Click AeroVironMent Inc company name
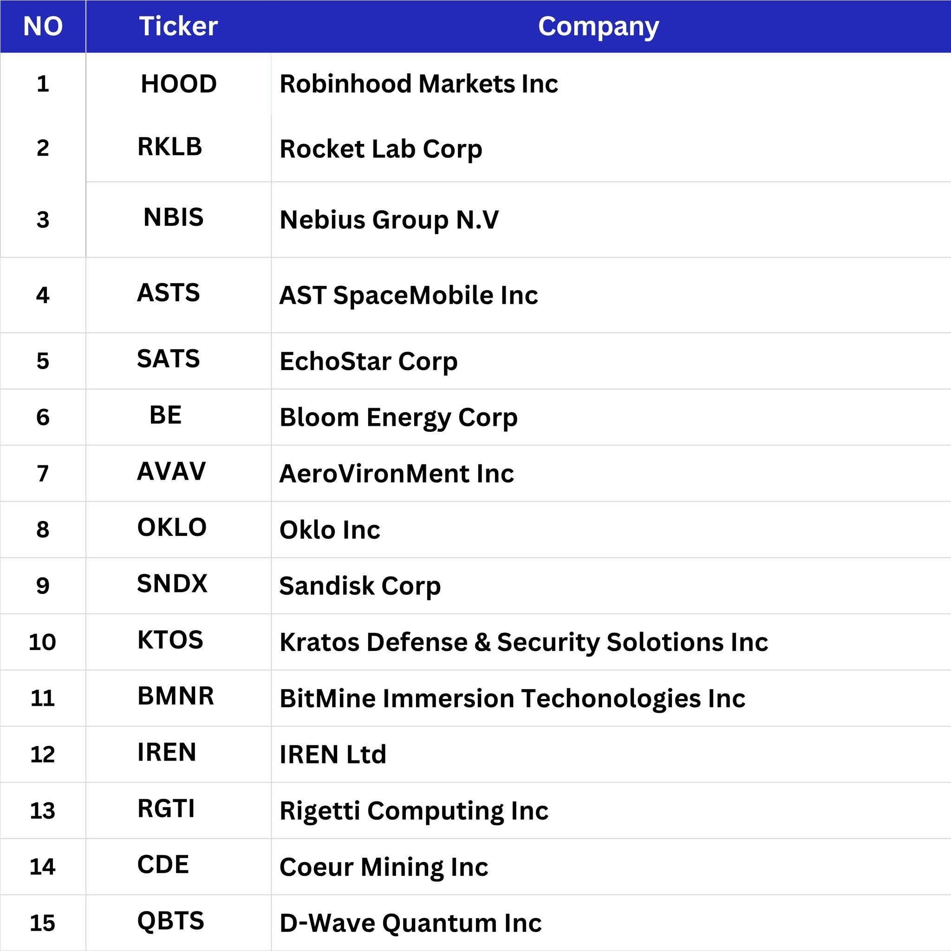This screenshot has width=951, height=951. [x=396, y=474]
